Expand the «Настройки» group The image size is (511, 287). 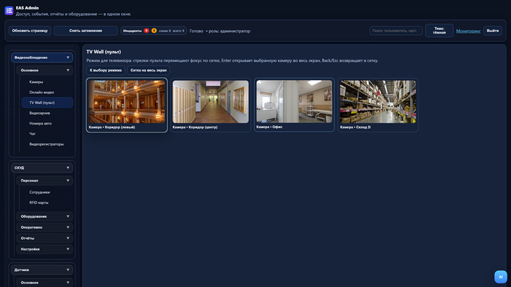pyautogui.click(x=45, y=249)
